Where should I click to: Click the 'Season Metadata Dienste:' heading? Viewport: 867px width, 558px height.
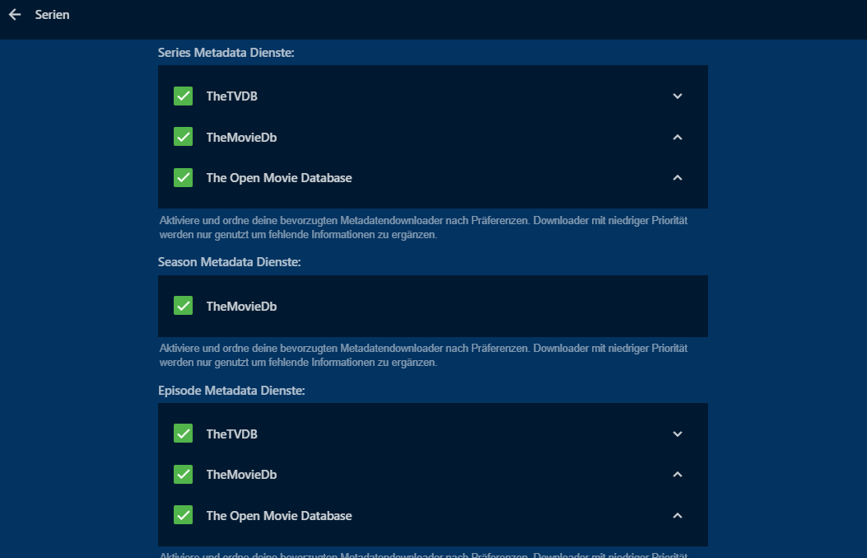(230, 262)
